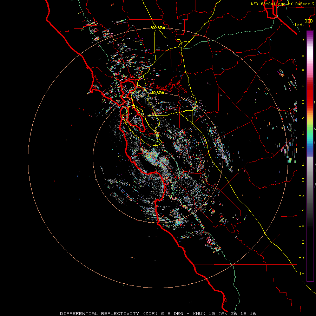Click the color scale value -2
The width and height of the screenshot is (316, 316).
(302, 180)
